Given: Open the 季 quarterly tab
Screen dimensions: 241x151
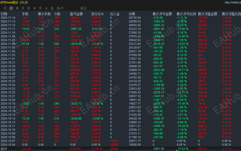Looking at the screenshot, I should tap(29, 8).
